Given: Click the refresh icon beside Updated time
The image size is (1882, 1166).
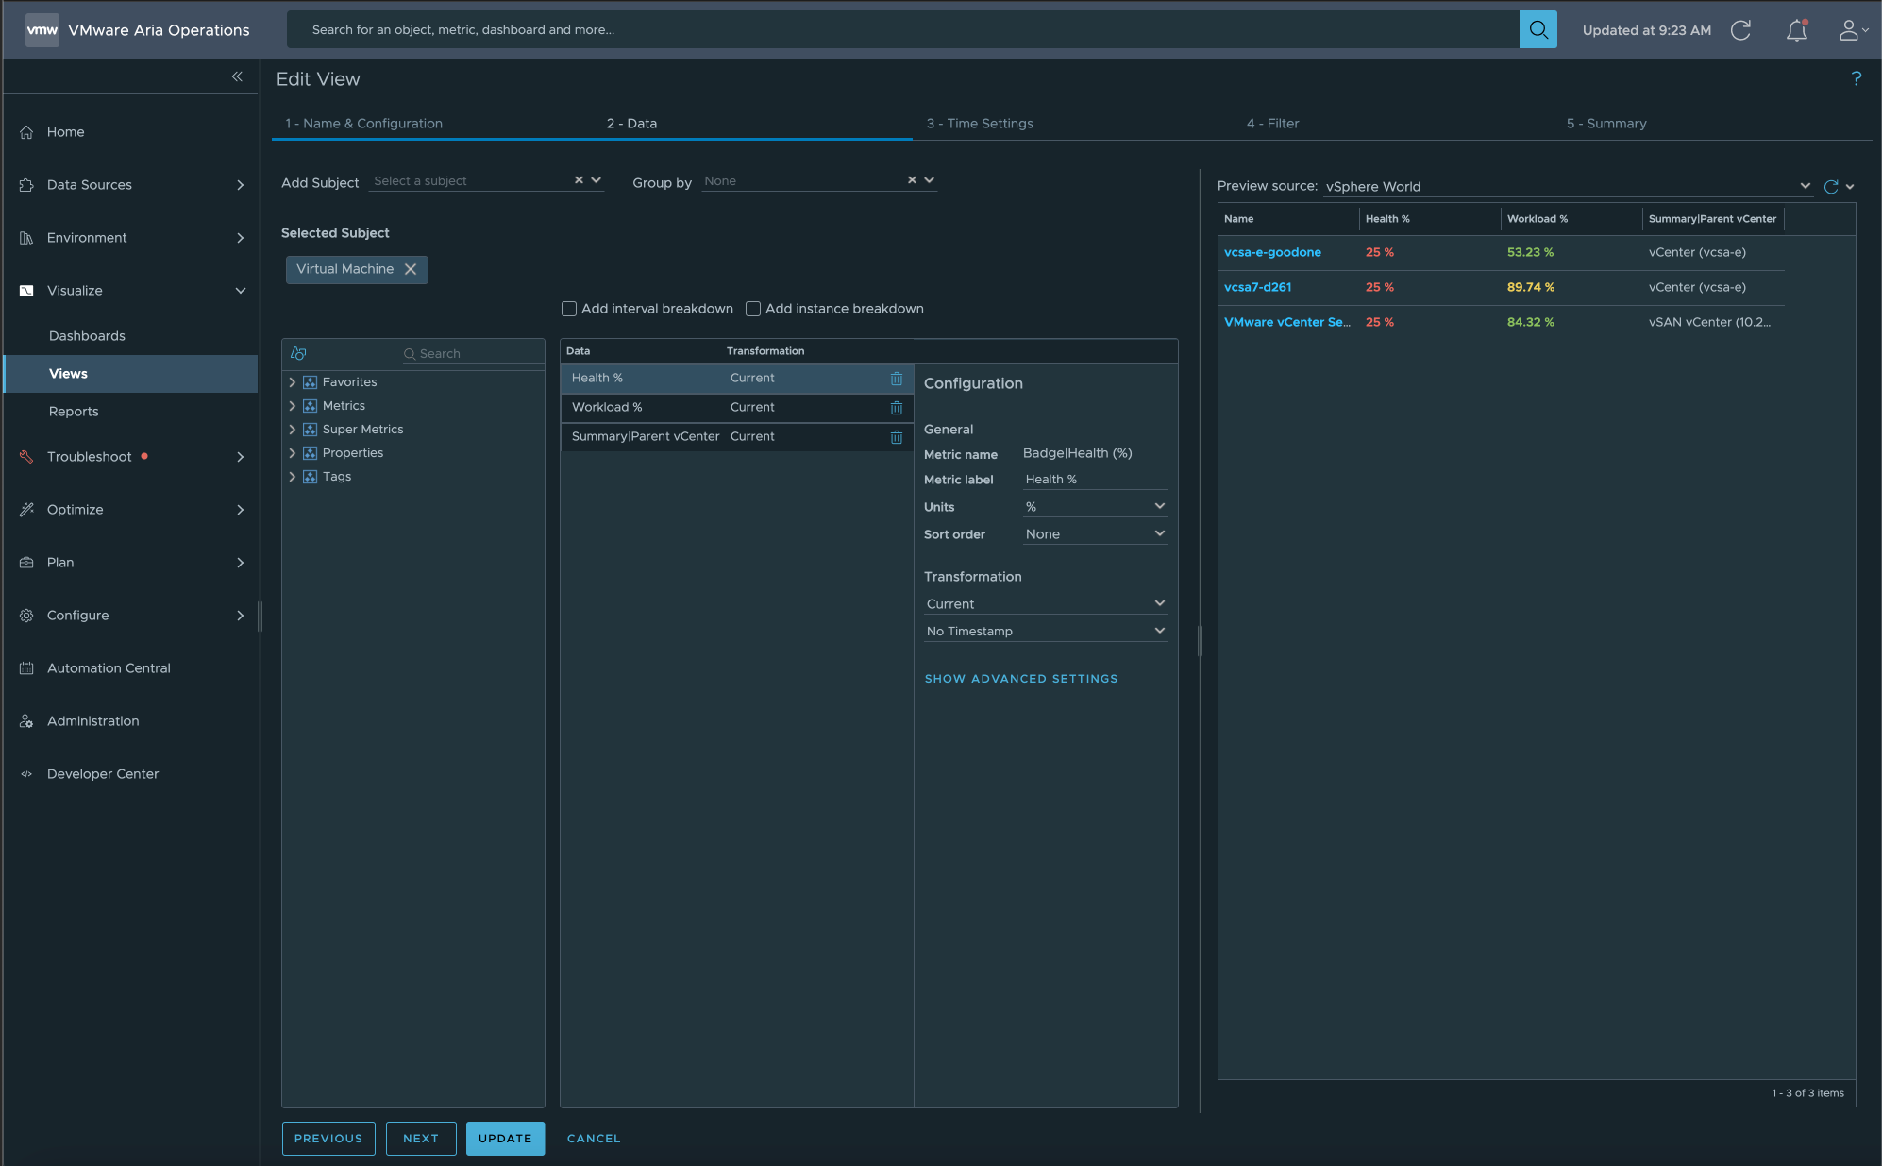Looking at the screenshot, I should pos(1740,30).
